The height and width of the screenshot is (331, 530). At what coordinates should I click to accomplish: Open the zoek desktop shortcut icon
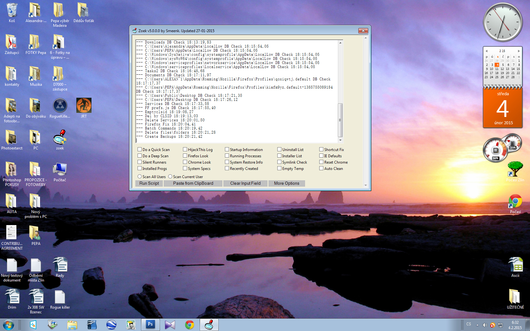[x=60, y=138]
